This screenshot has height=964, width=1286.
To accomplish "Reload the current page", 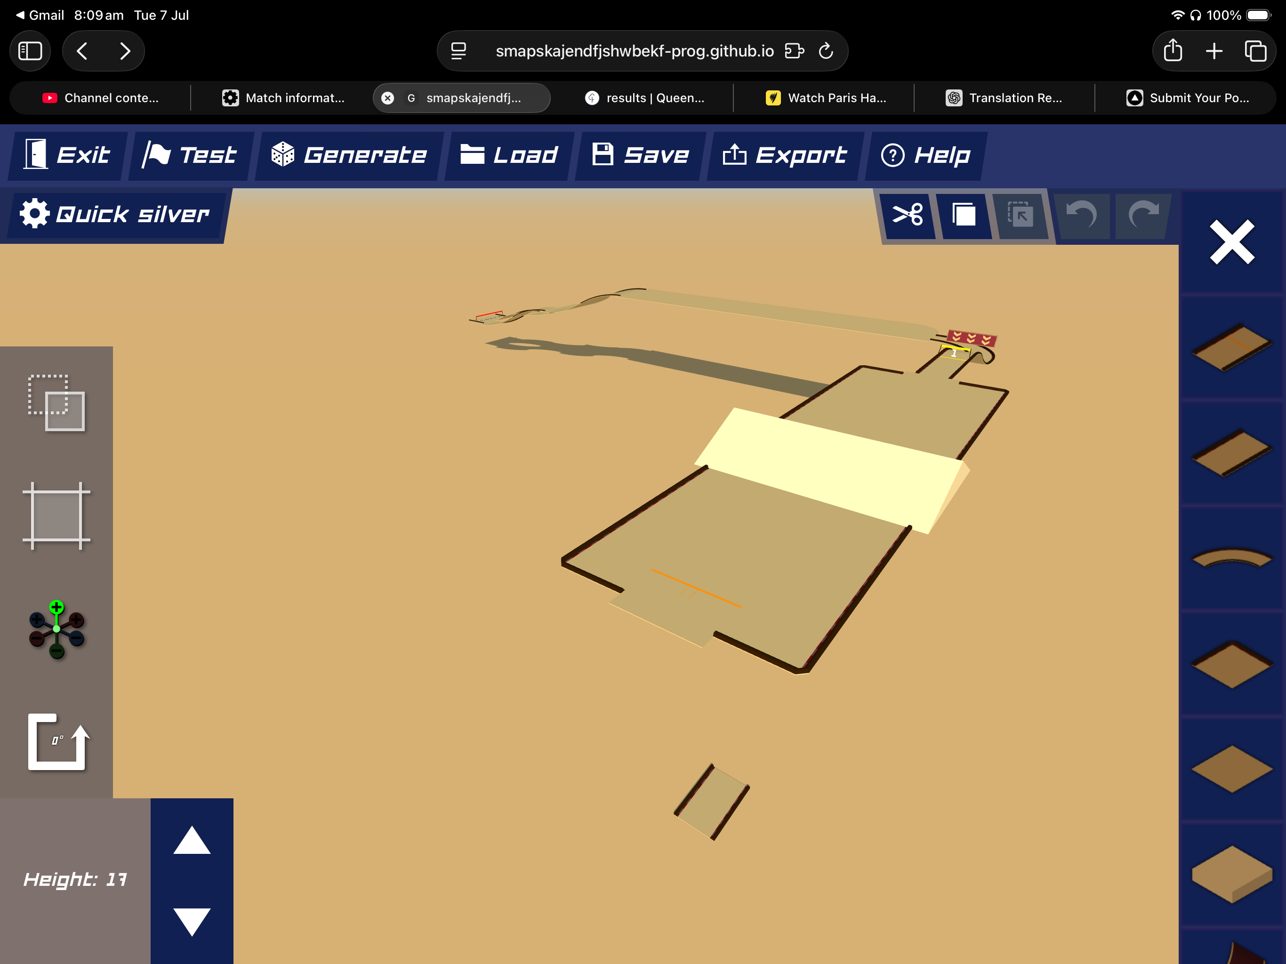I will pos(826,51).
